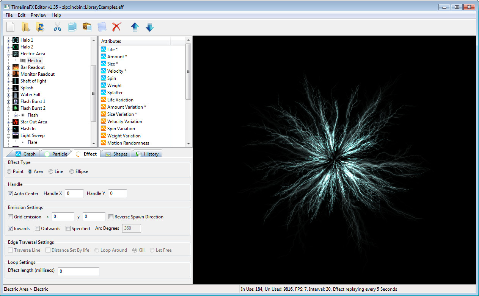Click the Effect length millisecs field

click(79, 271)
